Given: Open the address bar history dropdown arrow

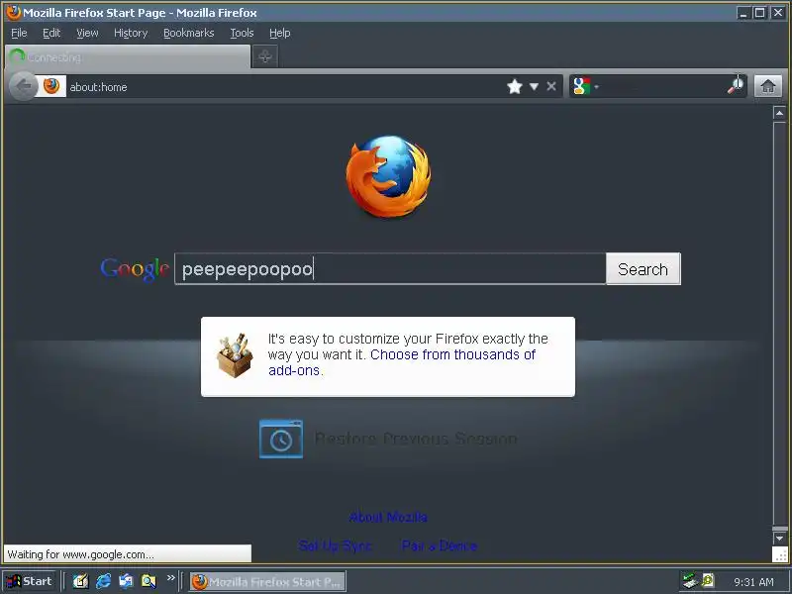Looking at the screenshot, I should tap(534, 87).
